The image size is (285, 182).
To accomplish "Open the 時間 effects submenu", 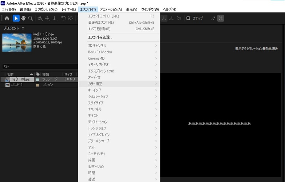I will click(119, 173).
